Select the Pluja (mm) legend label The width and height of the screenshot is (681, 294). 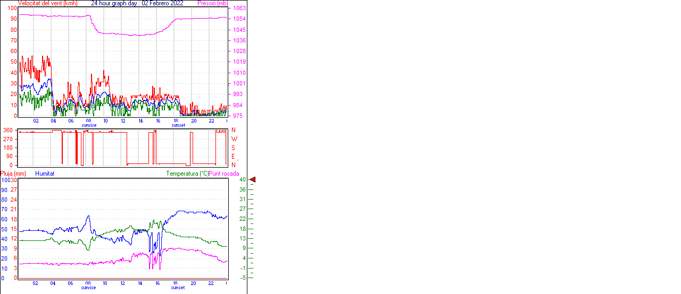(x=13, y=174)
